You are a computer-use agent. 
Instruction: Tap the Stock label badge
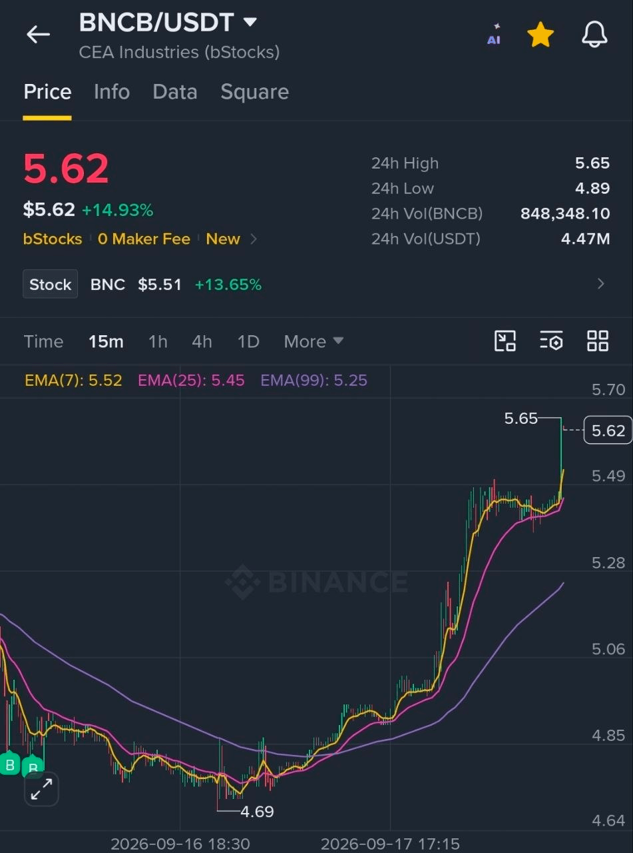pyautogui.click(x=51, y=285)
